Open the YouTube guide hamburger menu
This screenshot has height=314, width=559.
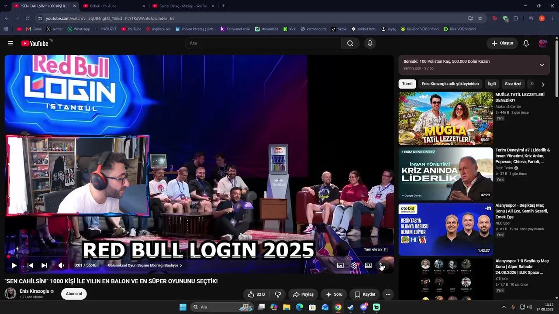(10, 43)
